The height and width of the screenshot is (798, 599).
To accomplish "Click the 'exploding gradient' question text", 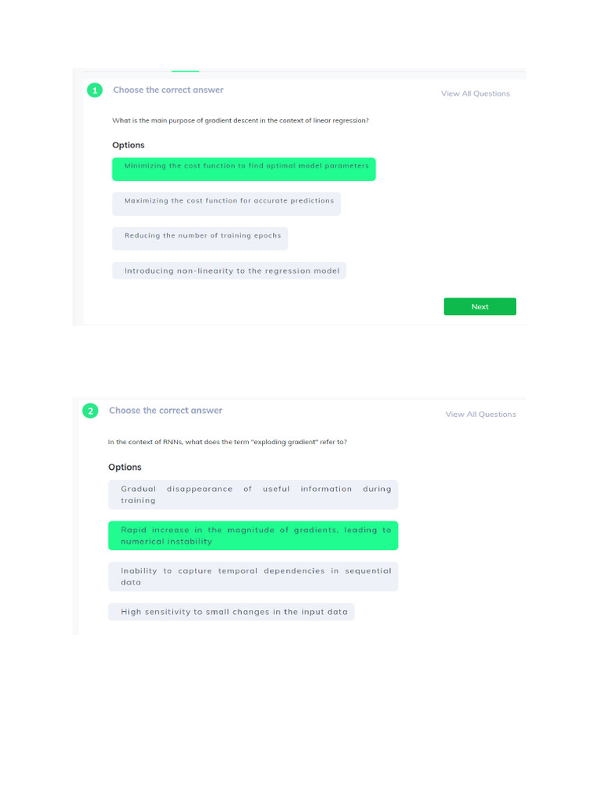I will click(x=227, y=442).
